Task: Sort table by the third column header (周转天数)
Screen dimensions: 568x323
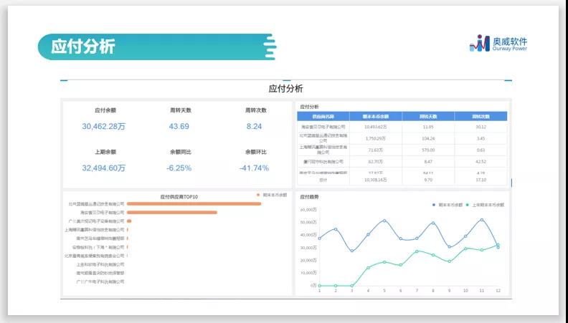Action: [x=428, y=117]
